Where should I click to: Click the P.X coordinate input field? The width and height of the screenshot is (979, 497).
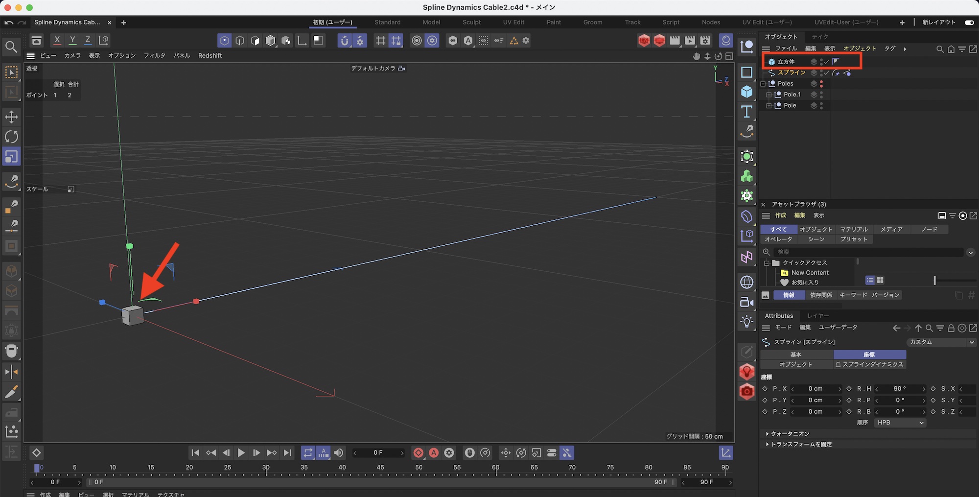click(816, 389)
